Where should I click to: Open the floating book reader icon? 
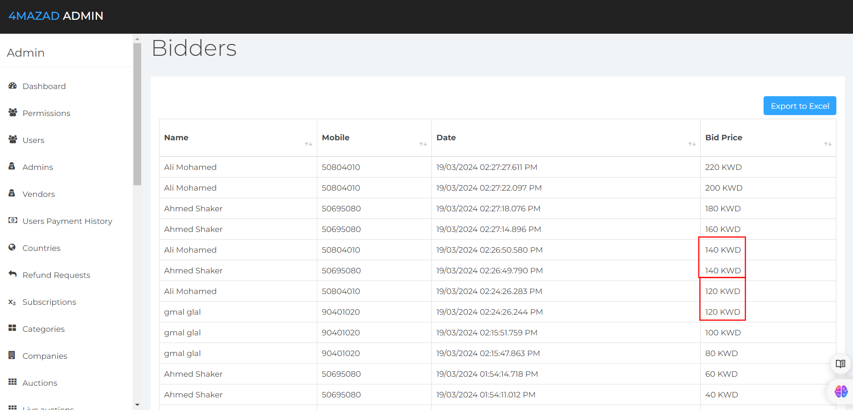840,364
